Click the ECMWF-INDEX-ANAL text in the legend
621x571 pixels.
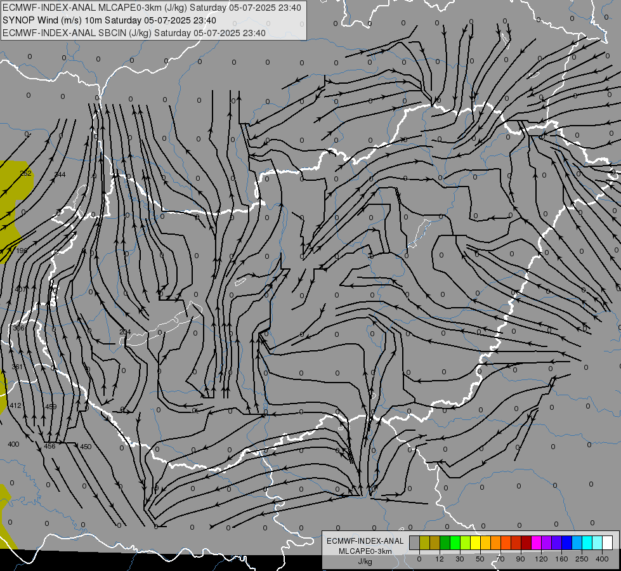click(x=365, y=541)
